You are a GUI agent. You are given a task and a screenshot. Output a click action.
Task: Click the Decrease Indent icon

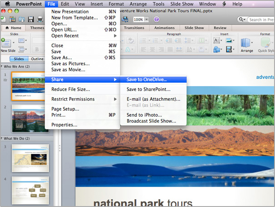[169, 41]
